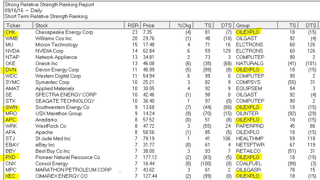Select the MPC ticker
This screenshot has height=180, width=320.
pos(11,170)
